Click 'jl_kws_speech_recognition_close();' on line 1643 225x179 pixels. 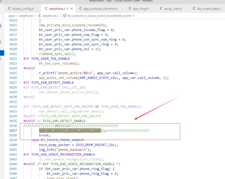[x=72, y=159]
